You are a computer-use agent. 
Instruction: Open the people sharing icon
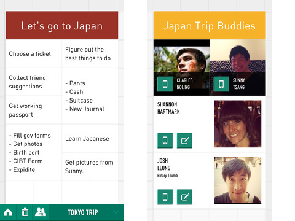(x=41, y=212)
